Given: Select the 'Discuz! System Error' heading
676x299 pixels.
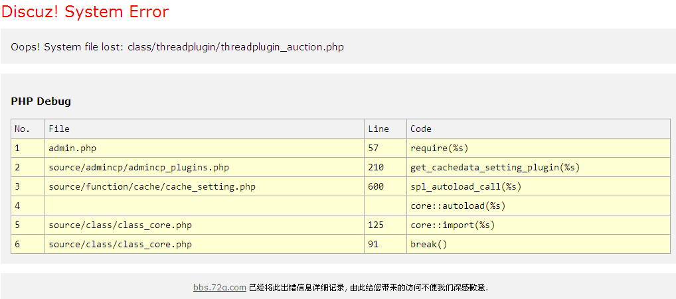Looking at the screenshot, I should (x=85, y=12).
